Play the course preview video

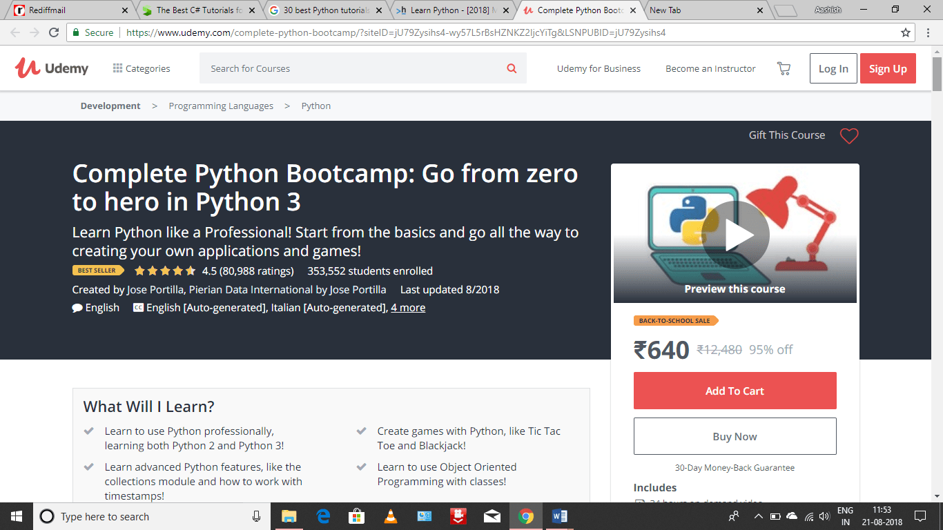click(x=735, y=235)
